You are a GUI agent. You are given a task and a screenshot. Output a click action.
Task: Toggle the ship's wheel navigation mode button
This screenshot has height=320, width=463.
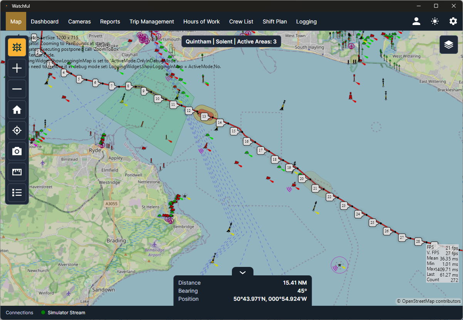click(x=17, y=47)
